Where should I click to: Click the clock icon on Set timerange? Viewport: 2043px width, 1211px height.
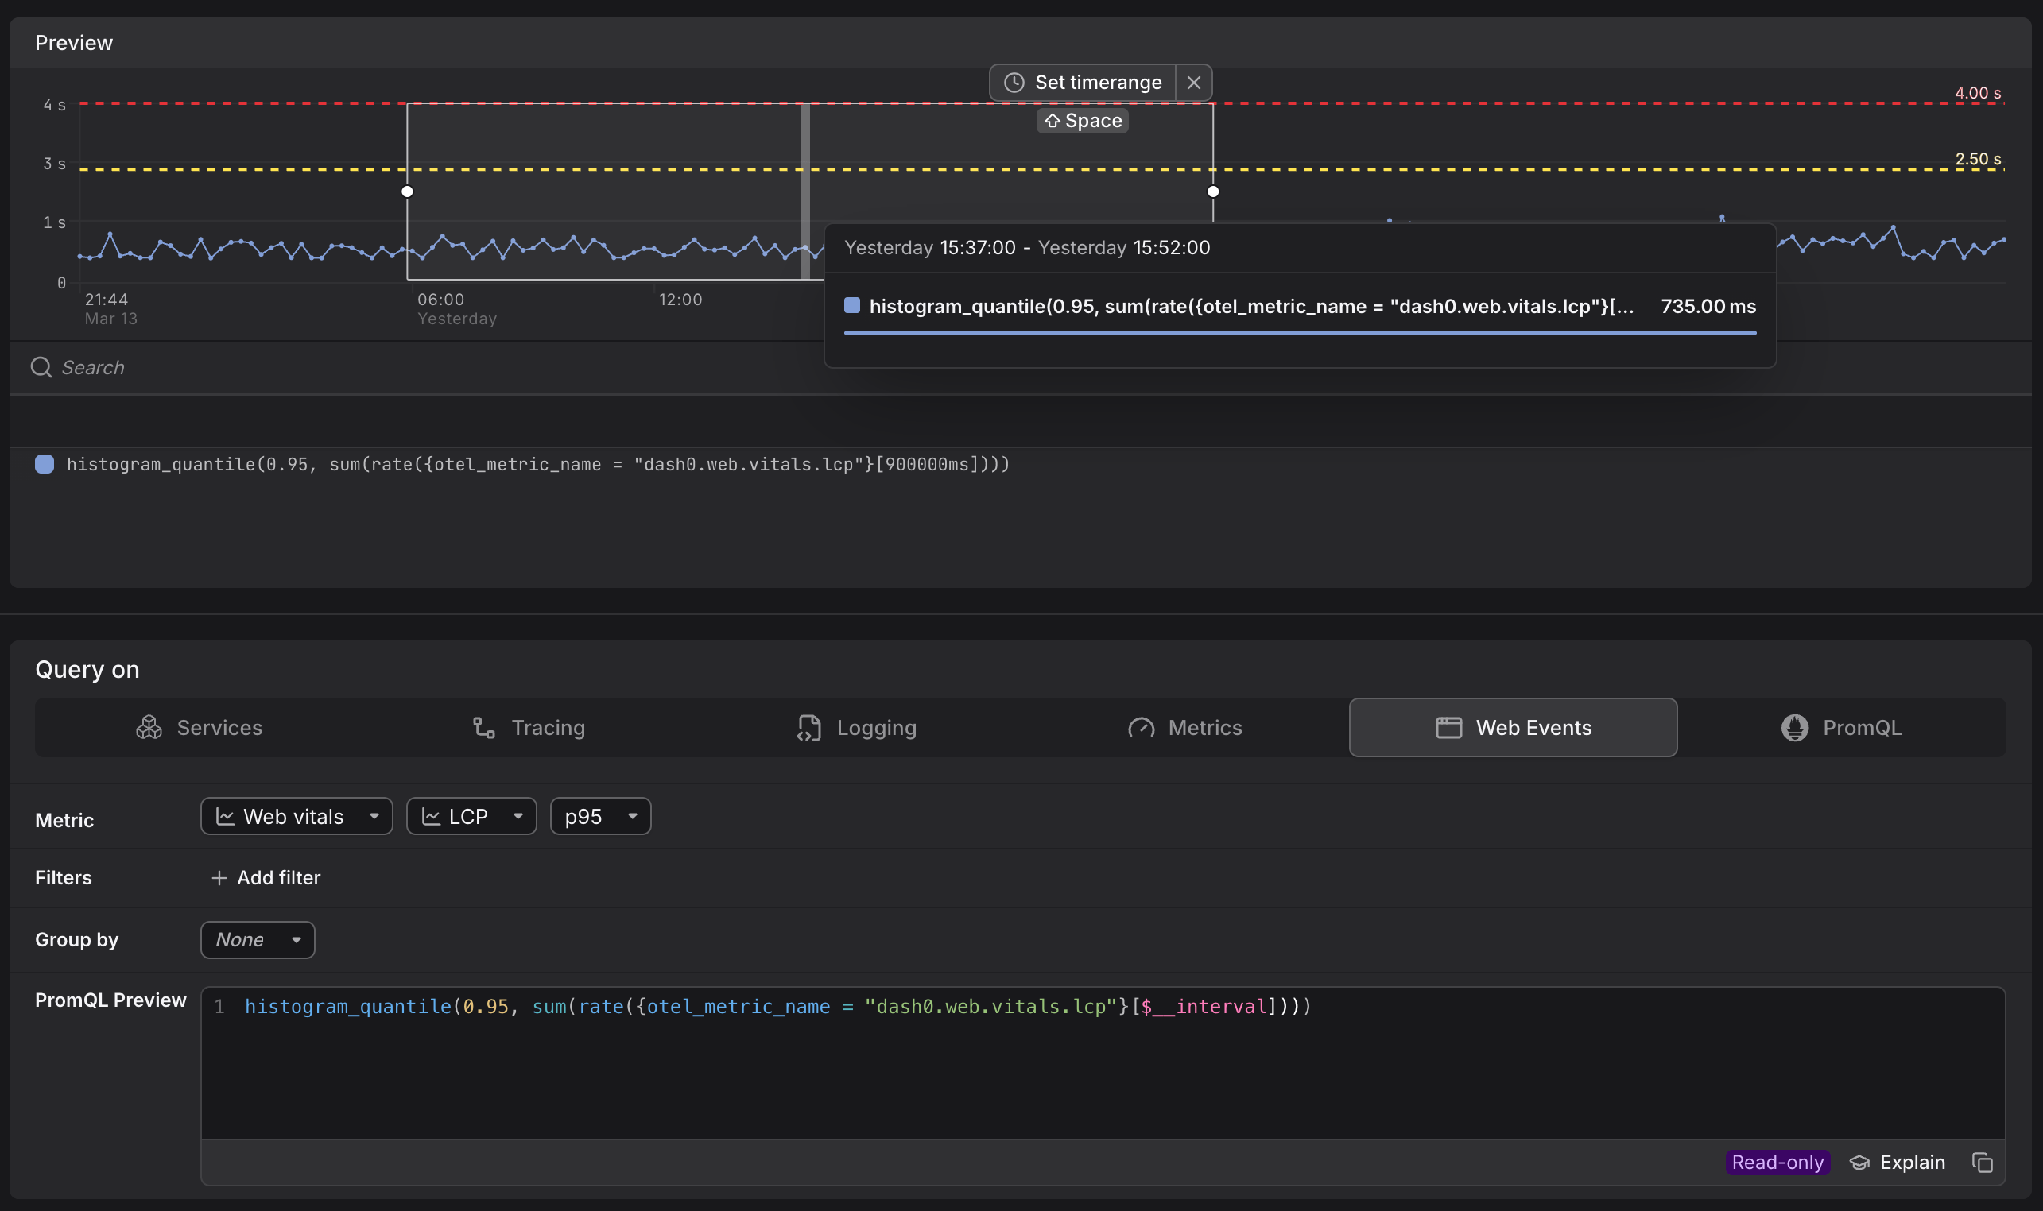coord(1013,82)
